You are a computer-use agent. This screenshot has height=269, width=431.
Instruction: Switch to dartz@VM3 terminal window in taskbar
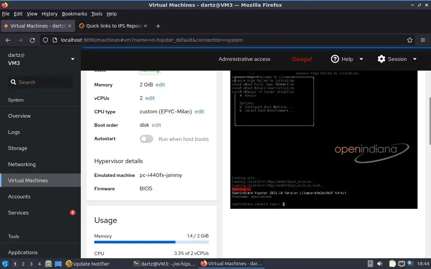(164, 264)
